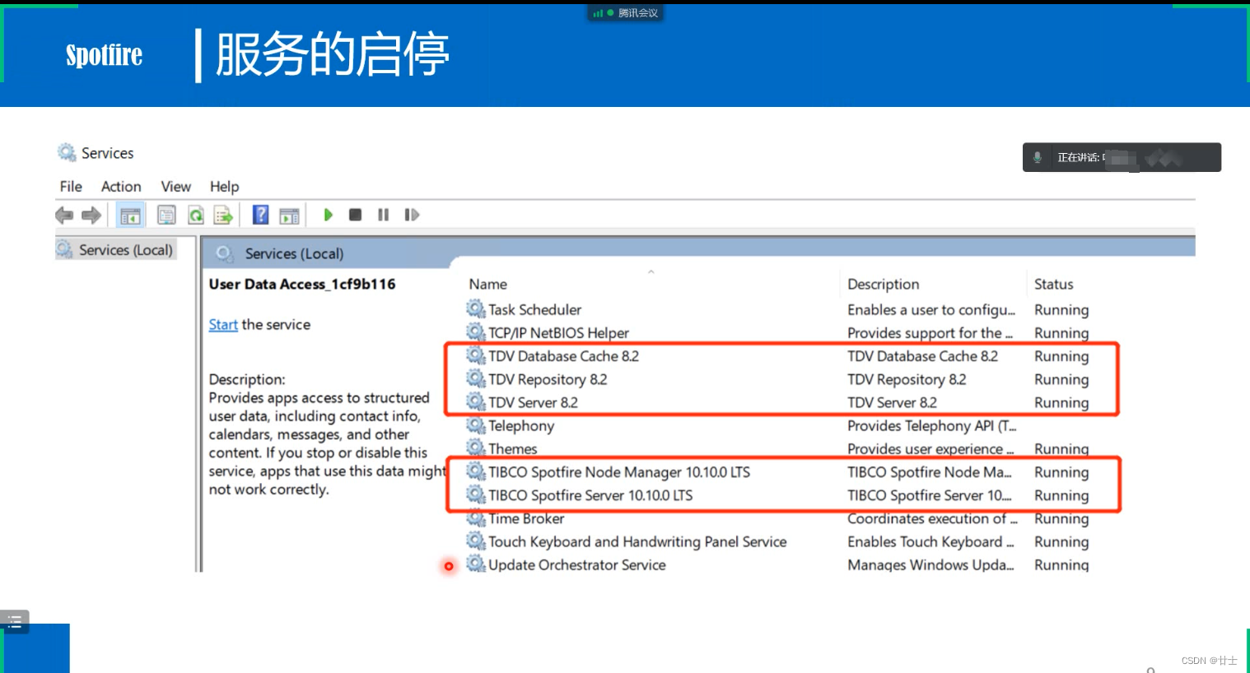
Task: Open the Properties toolbar icon
Action: pos(166,216)
